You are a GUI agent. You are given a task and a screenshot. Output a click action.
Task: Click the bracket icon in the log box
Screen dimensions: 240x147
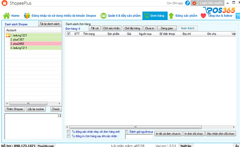(60, 116)
